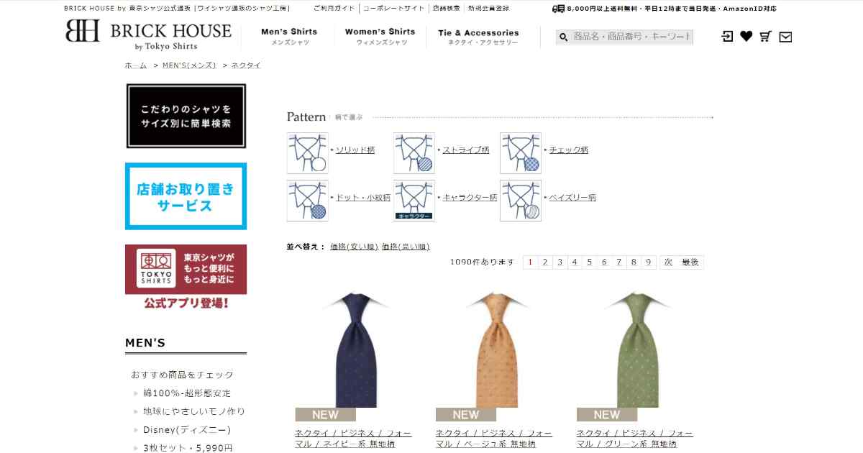
Task: Click the search magnifier icon
Action: (564, 37)
